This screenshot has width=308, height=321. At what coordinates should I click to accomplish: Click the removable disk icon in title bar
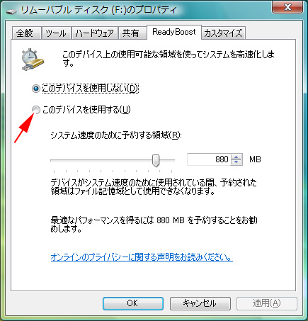tap(11, 11)
